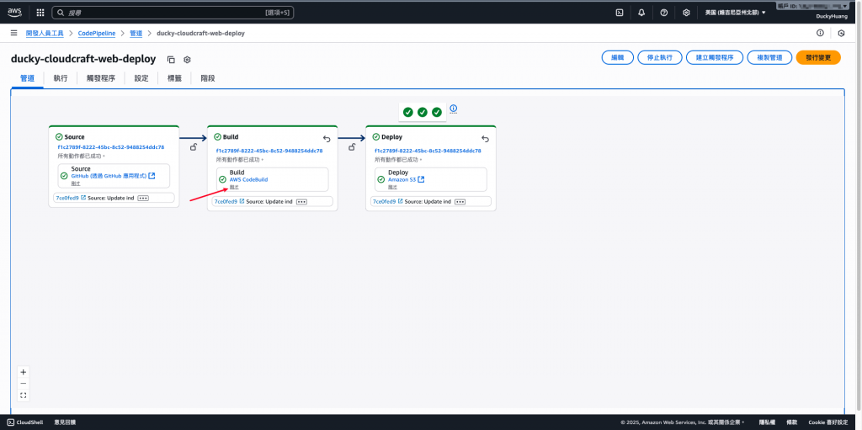Copy the pipeline name with the copy icon
Viewport: 862px width, 430px height.
pyautogui.click(x=171, y=60)
